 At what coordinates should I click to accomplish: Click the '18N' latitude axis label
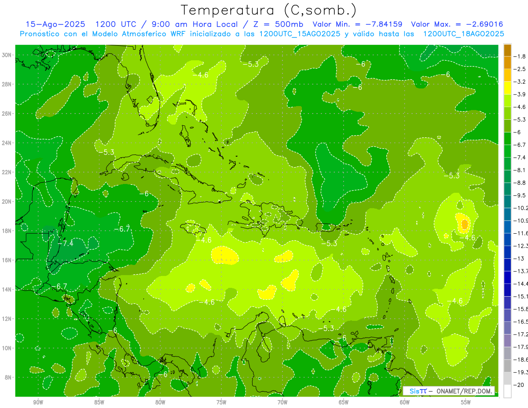pos(7,231)
